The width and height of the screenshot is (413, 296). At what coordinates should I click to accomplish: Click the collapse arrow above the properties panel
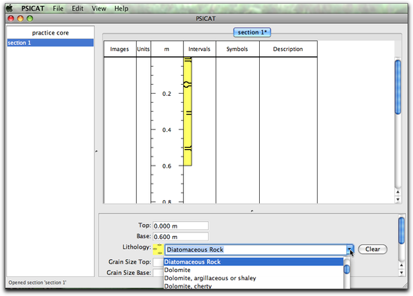(252, 211)
